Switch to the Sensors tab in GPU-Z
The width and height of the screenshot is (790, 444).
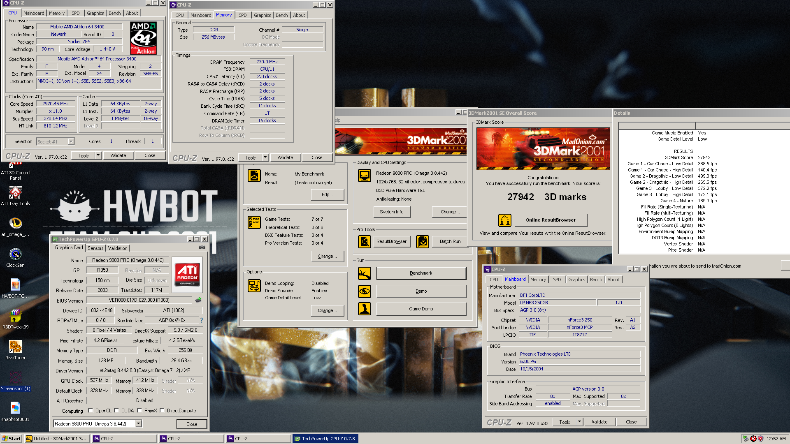point(95,248)
